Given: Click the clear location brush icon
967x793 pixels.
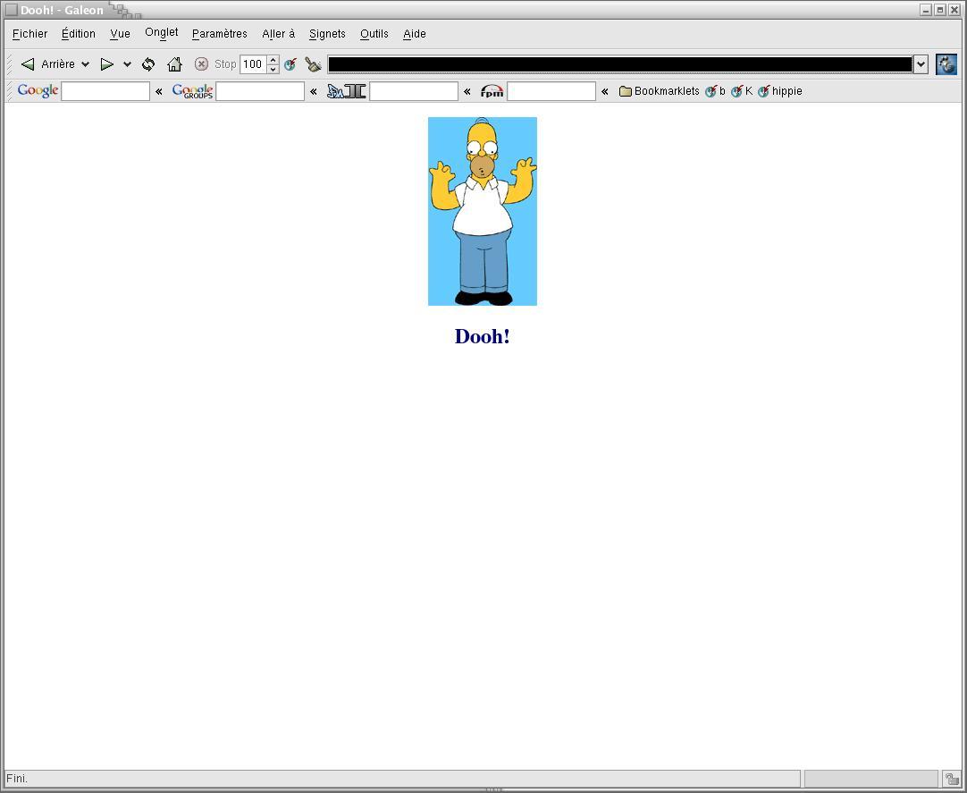Looking at the screenshot, I should (x=313, y=64).
